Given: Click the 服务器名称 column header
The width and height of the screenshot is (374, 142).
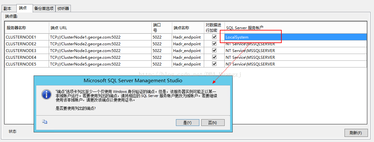Looking at the screenshot, I should (x=27, y=28).
